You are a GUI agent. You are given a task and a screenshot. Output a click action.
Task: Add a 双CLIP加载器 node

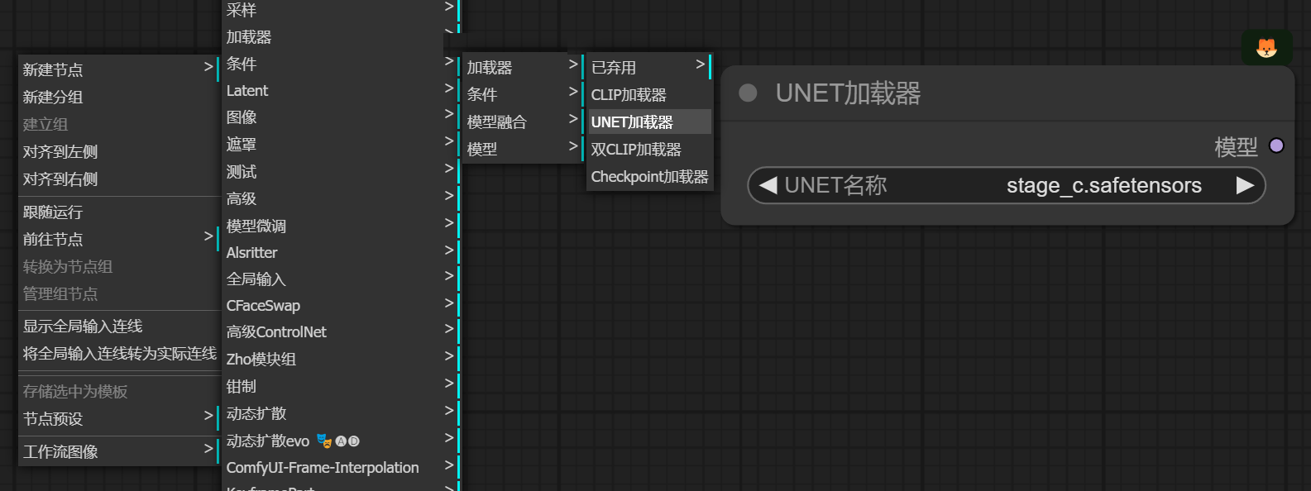coord(649,149)
